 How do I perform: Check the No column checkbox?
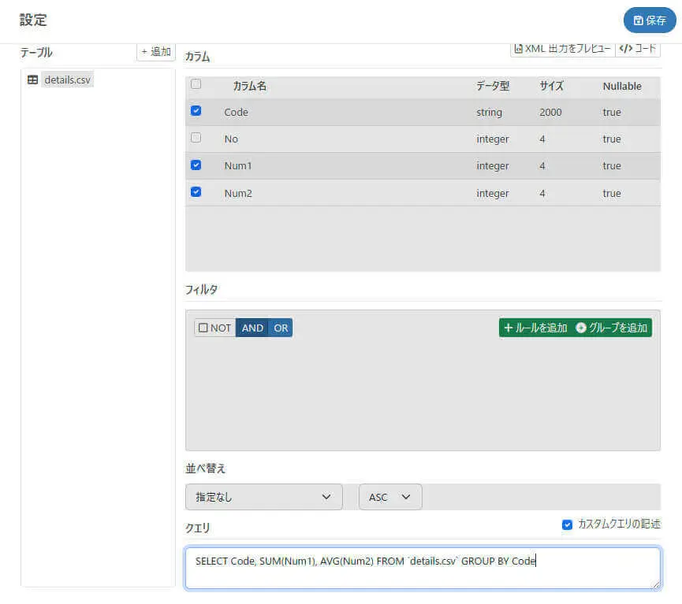[196, 138]
